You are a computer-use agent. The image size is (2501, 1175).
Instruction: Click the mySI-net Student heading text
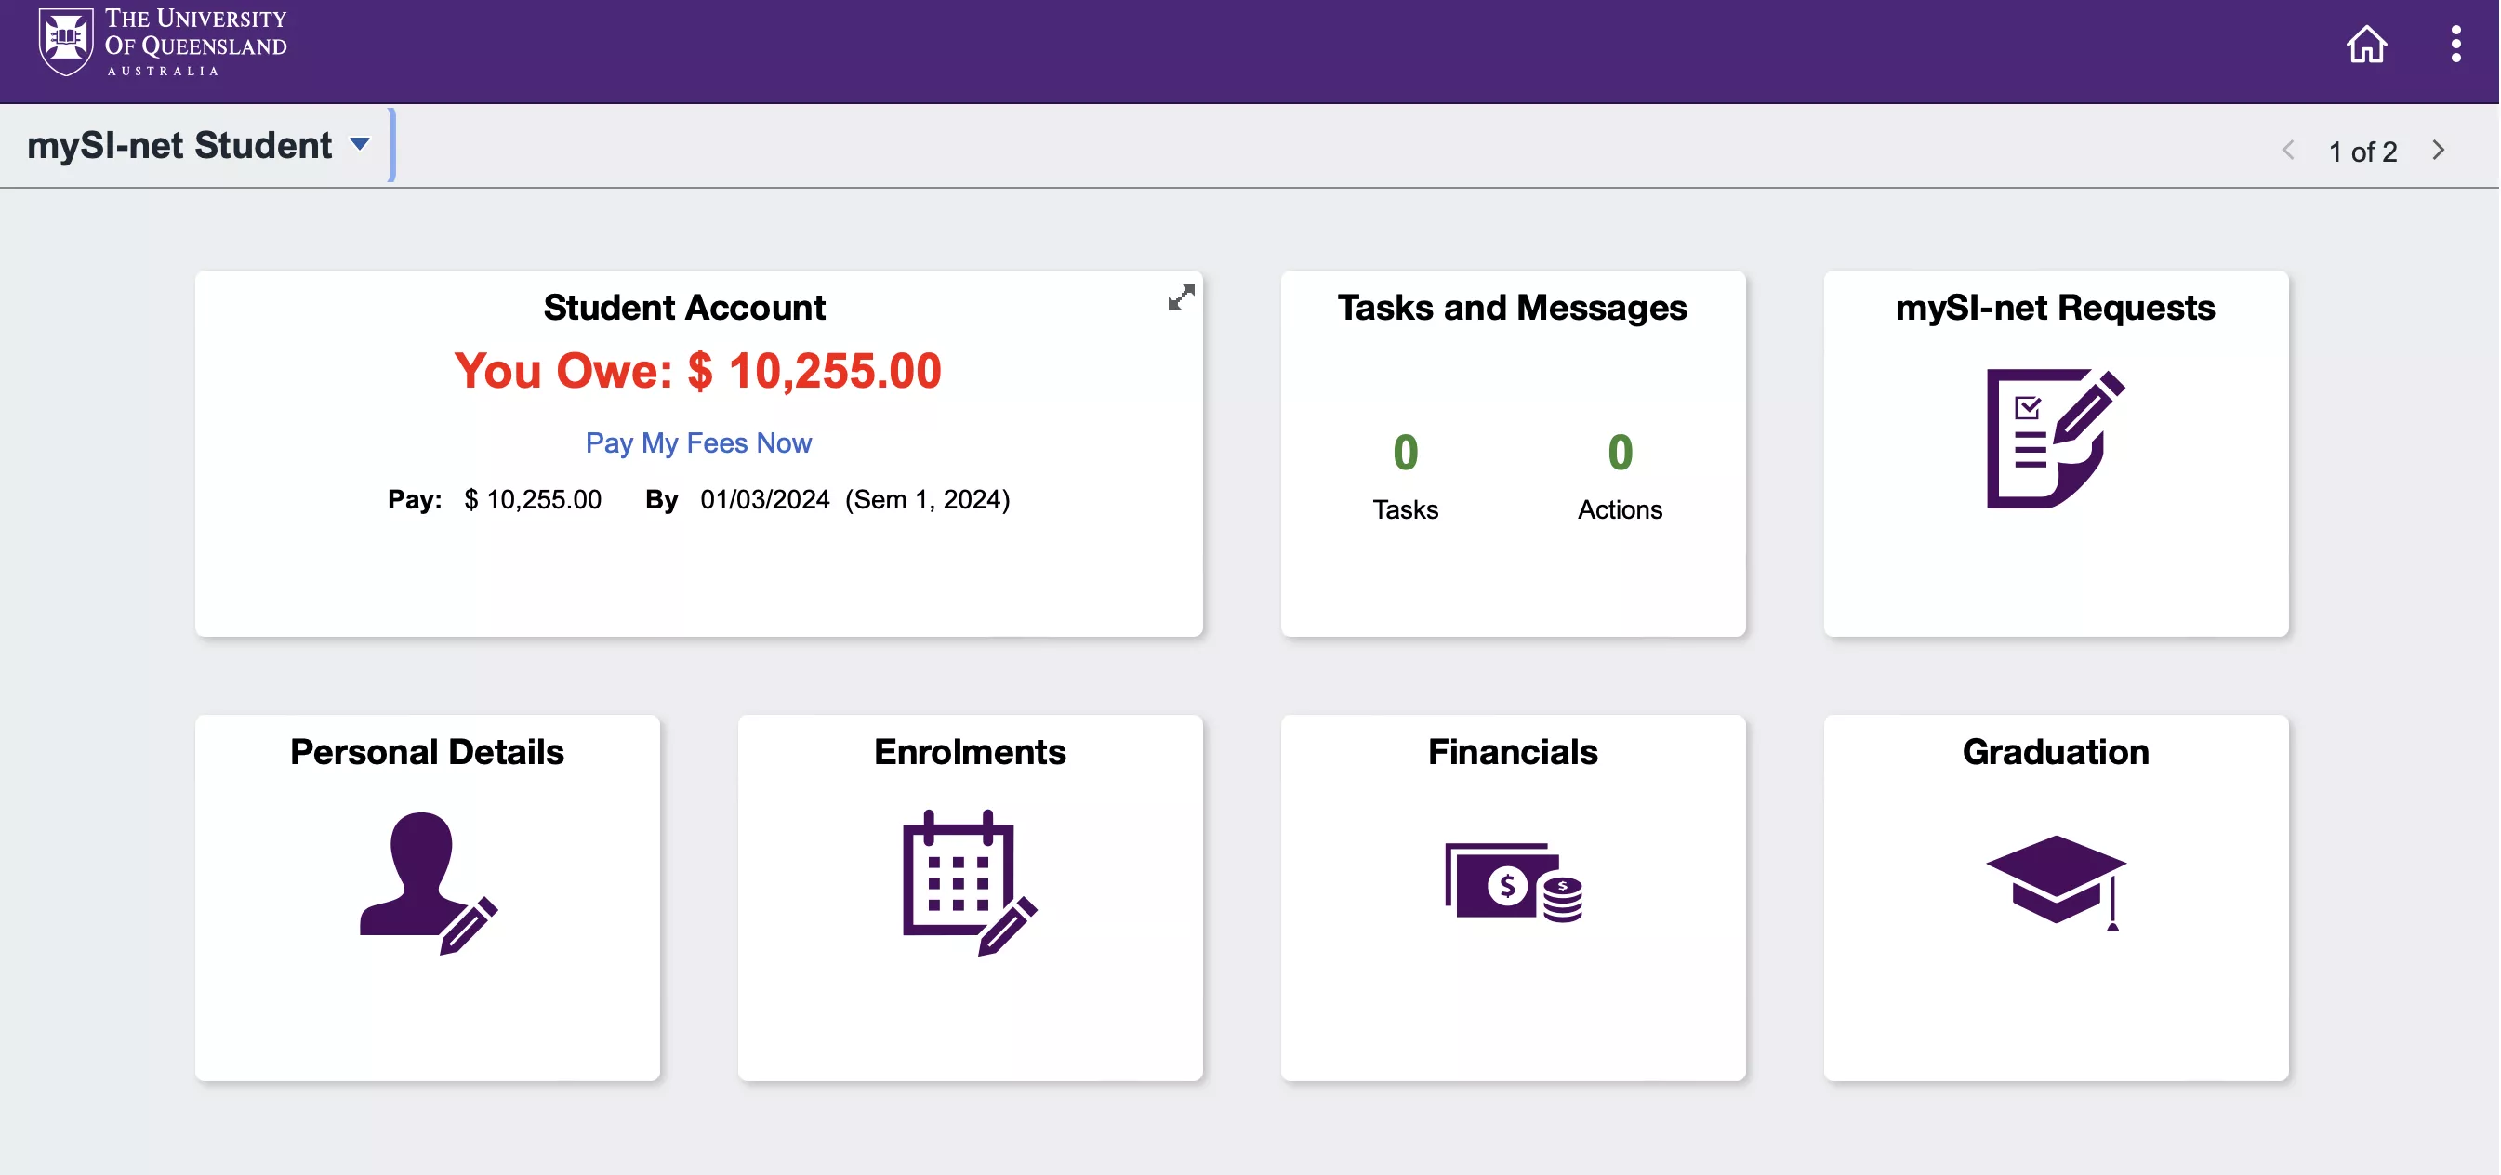[179, 145]
